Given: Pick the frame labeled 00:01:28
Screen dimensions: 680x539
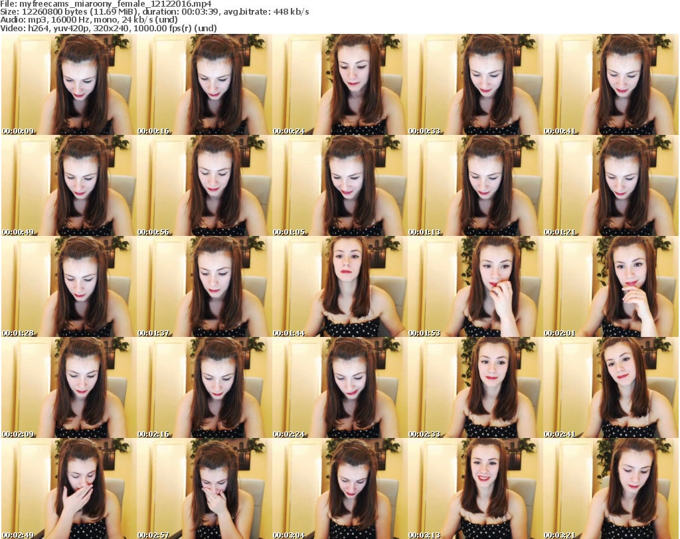Looking at the screenshot, I should tap(68, 286).
